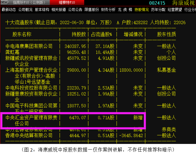Click holding value 6470.07

pos(78,118)
